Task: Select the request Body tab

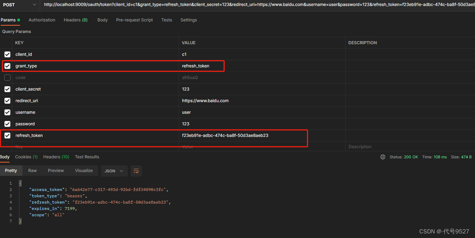Action: (102, 20)
